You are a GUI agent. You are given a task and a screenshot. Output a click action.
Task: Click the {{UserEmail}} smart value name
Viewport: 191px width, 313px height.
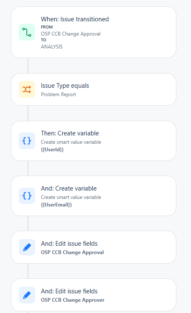pos(56,205)
